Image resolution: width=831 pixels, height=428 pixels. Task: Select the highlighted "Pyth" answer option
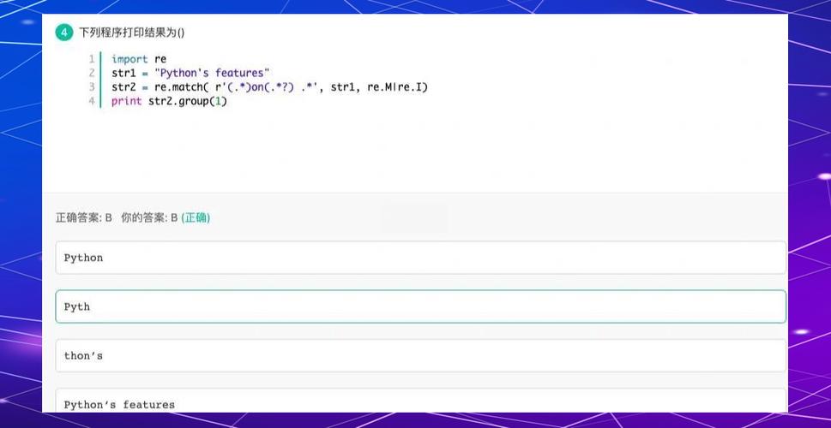420,306
